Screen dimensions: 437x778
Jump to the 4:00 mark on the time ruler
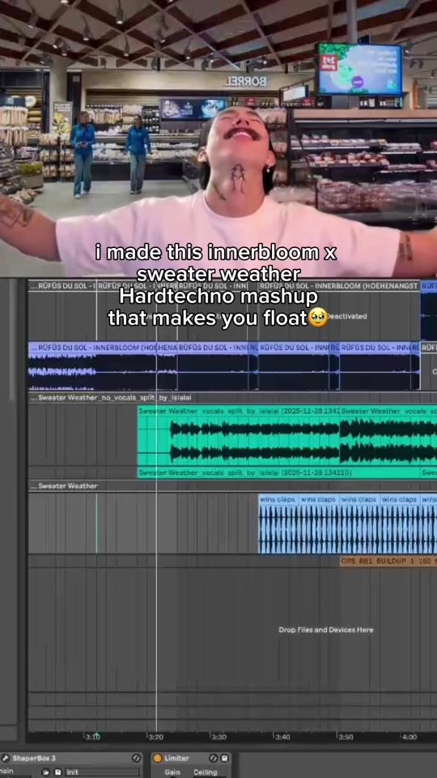point(409,737)
